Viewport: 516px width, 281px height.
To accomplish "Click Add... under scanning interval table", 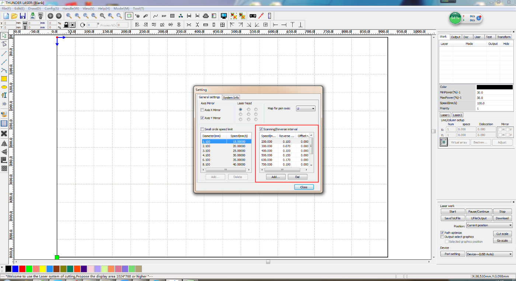I will pyautogui.click(x=276, y=177).
